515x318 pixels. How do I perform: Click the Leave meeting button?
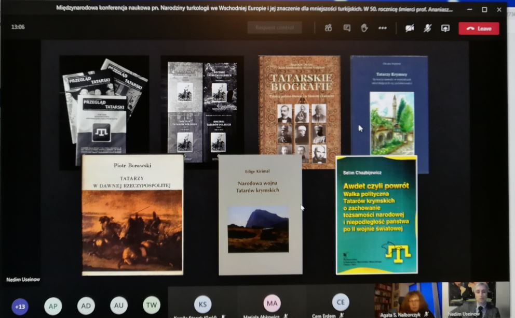tap(478, 28)
